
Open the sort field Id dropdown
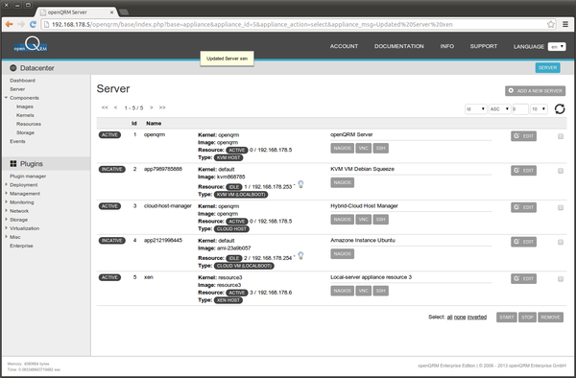pos(476,109)
